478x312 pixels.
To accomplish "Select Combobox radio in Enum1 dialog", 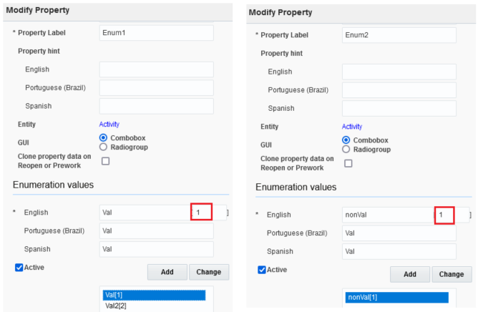I will [x=103, y=138].
